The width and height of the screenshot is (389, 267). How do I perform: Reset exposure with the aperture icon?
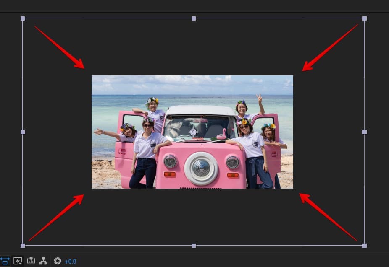[x=58, y=261]
